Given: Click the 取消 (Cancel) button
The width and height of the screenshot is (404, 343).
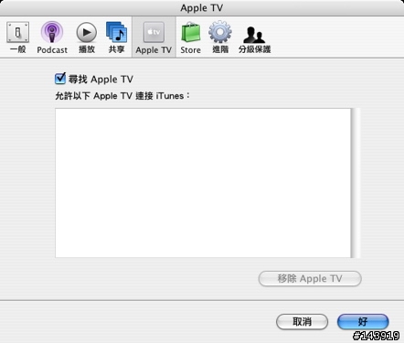Looking at the screenshot, I should 302,322.
